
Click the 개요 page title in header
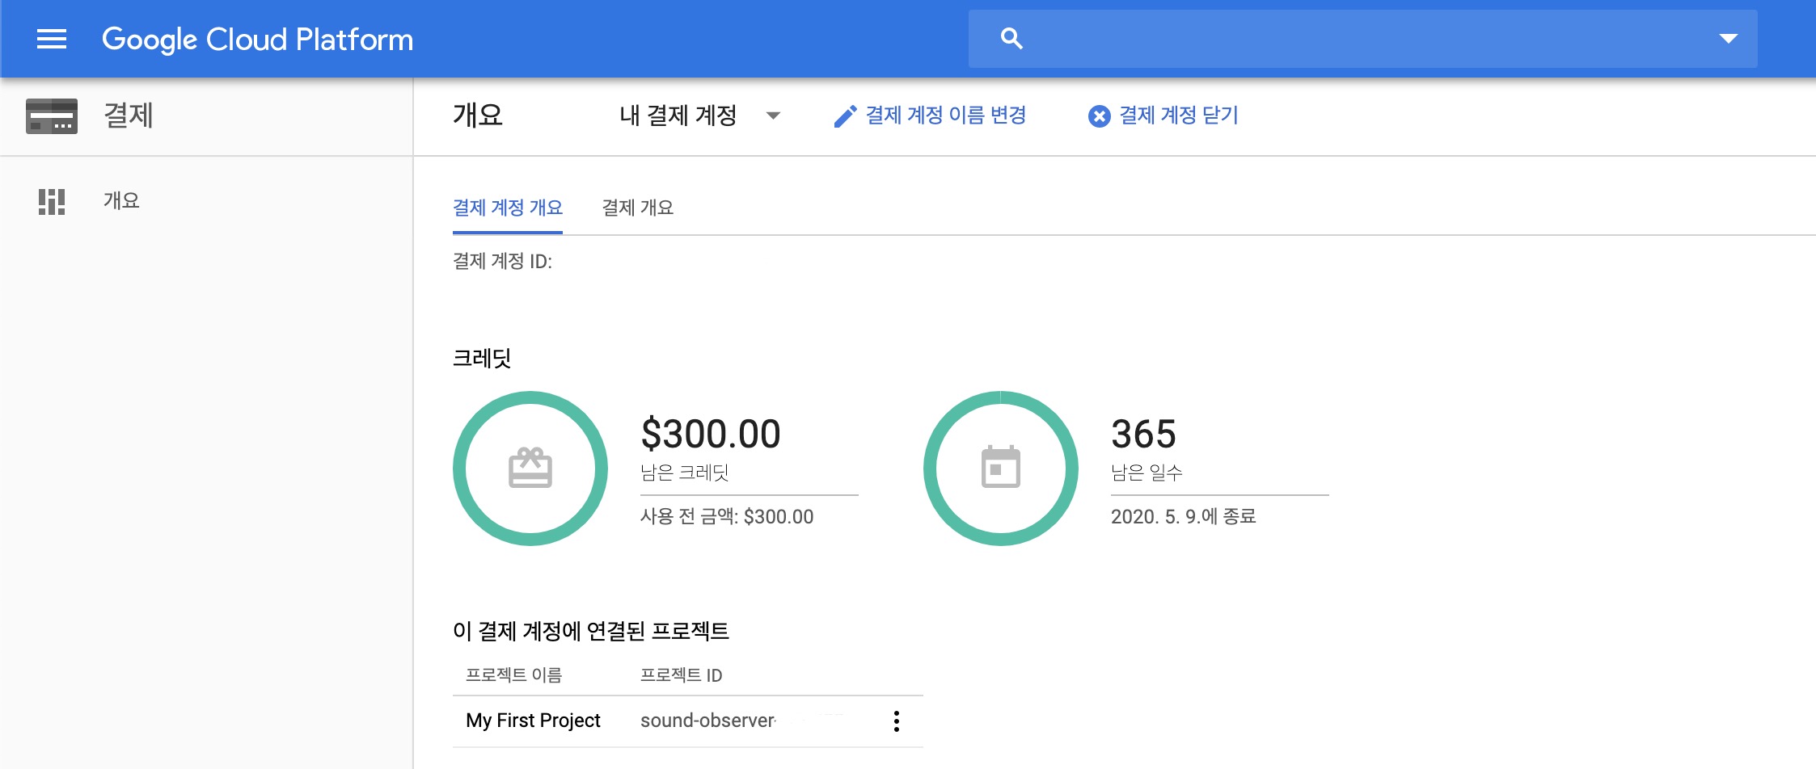478,116
